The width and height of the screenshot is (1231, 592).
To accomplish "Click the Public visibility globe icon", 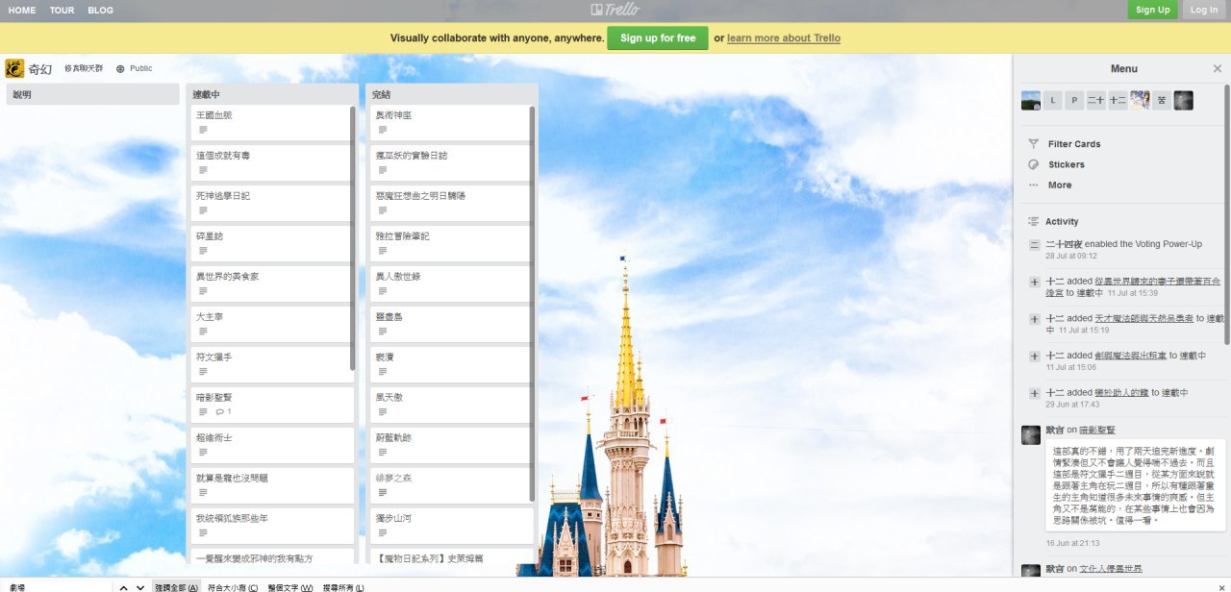I will [120, 68].
